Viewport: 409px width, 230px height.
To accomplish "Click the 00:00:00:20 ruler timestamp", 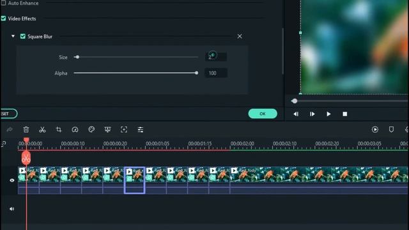I will tap(115, 144).
